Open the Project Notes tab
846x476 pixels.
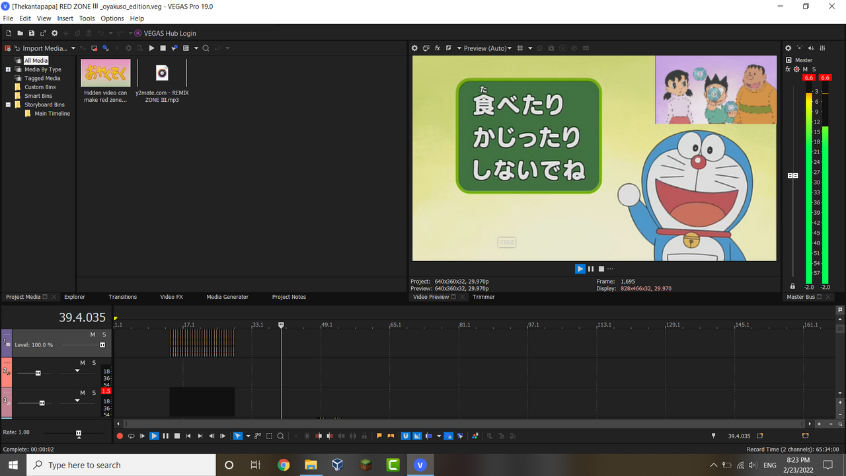[289, 297]
